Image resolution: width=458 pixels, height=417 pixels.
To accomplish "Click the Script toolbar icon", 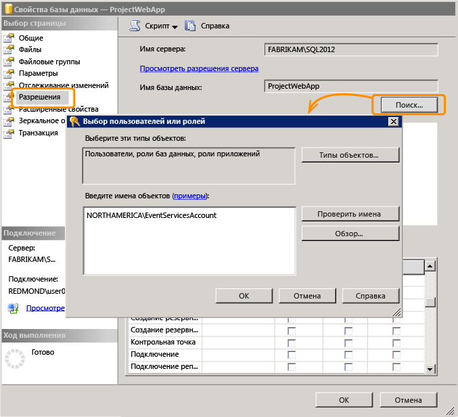I will [x=135, y=26].
